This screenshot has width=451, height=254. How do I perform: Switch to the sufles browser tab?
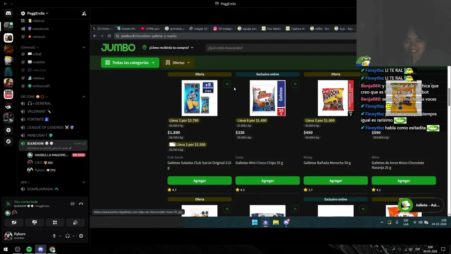320,29
